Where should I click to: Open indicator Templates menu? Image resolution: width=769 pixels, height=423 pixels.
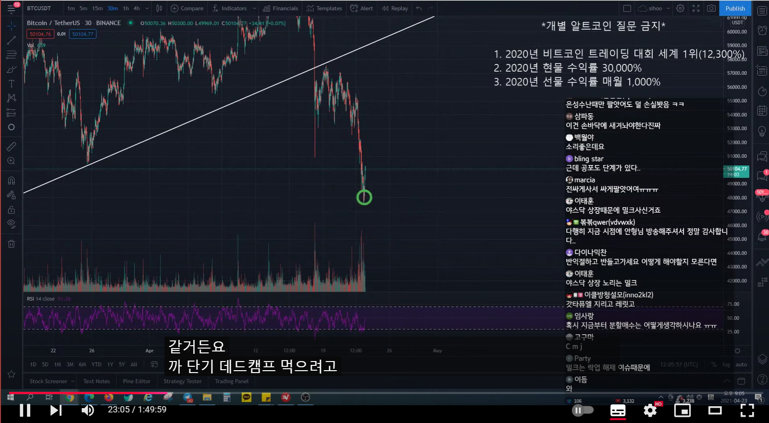coord(324,8)
